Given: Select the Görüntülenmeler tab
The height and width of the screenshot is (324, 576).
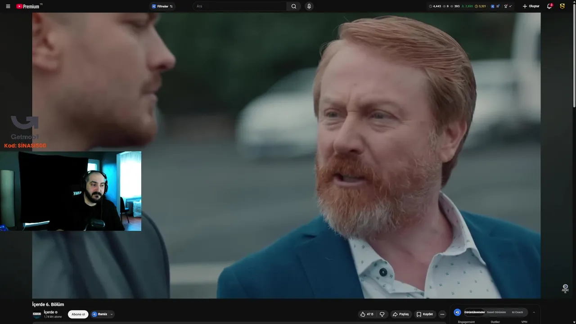Looking at the screenshot, I should pos(475,312).
